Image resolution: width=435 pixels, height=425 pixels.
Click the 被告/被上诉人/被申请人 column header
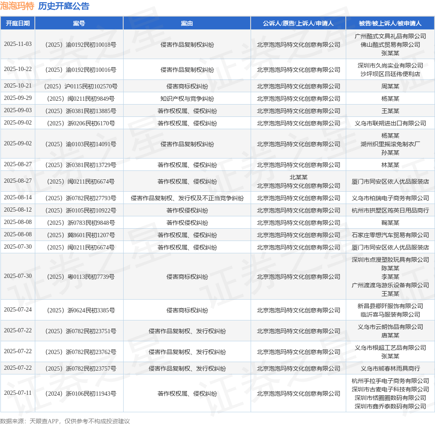390,23
